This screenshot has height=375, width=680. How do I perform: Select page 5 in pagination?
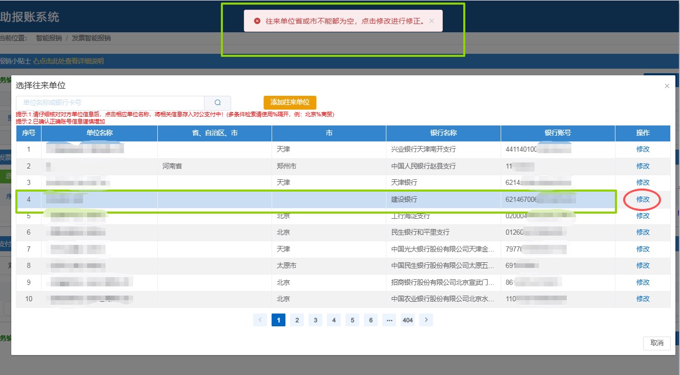352,320
